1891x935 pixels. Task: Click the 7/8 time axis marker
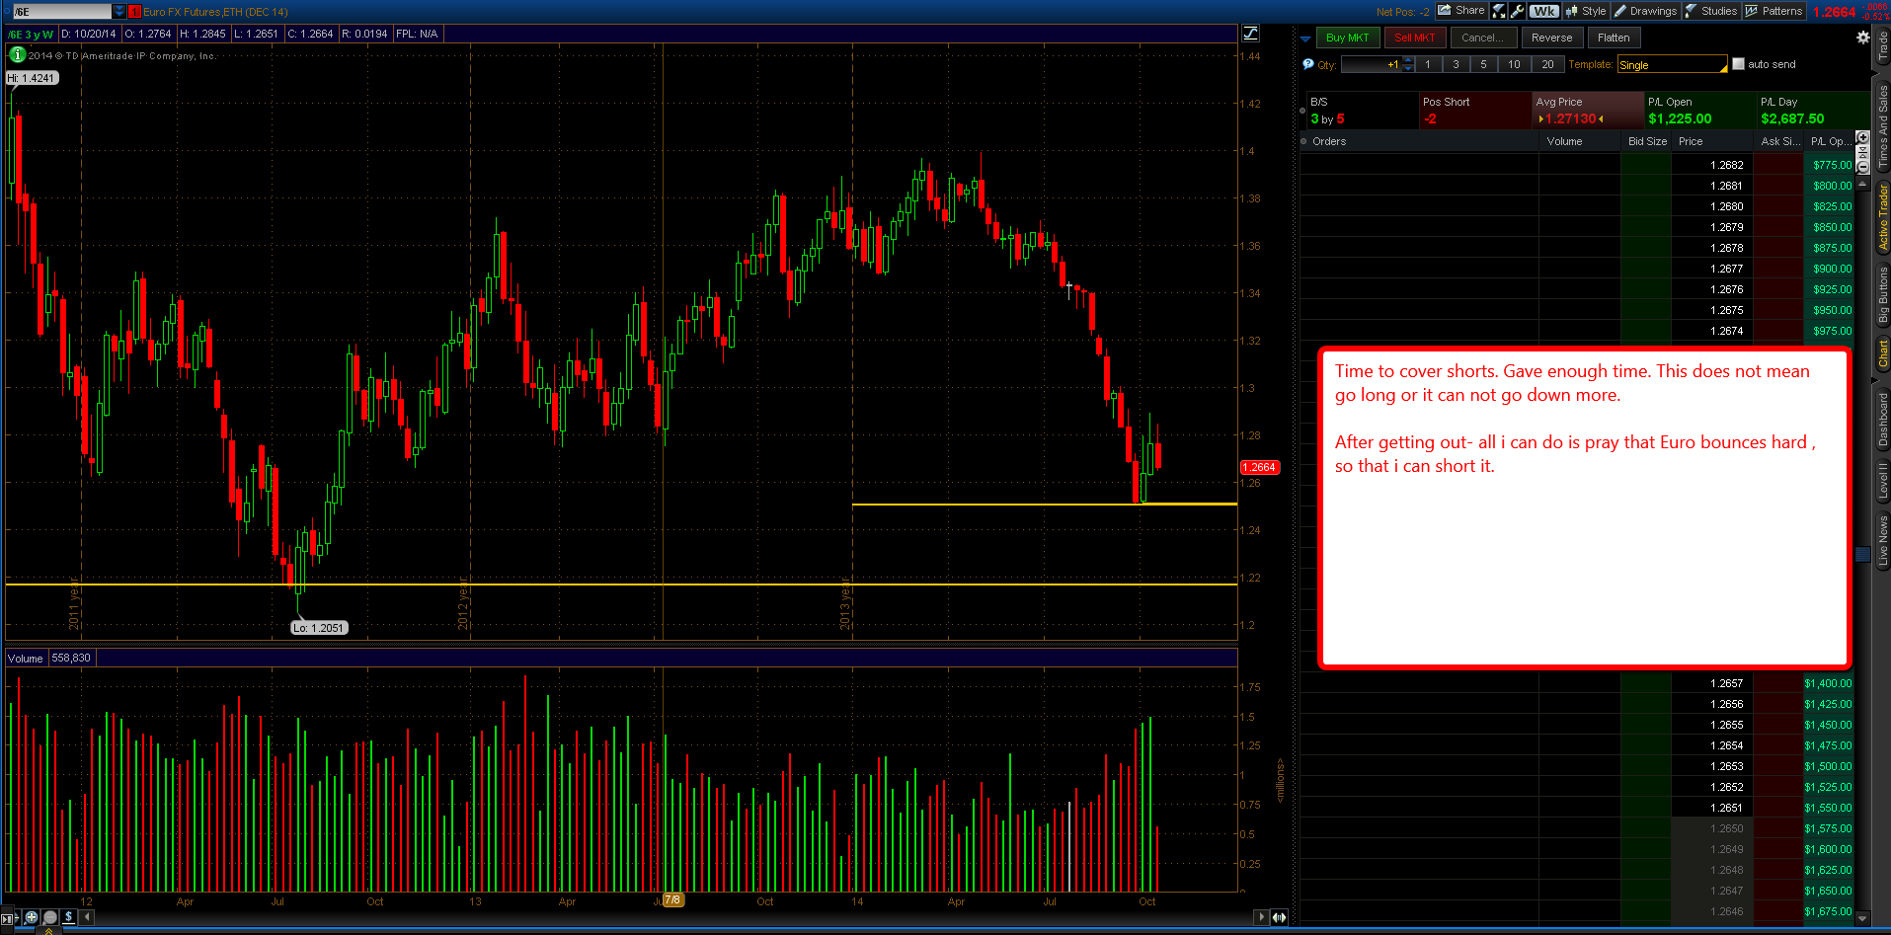click(x=672, y=899)
